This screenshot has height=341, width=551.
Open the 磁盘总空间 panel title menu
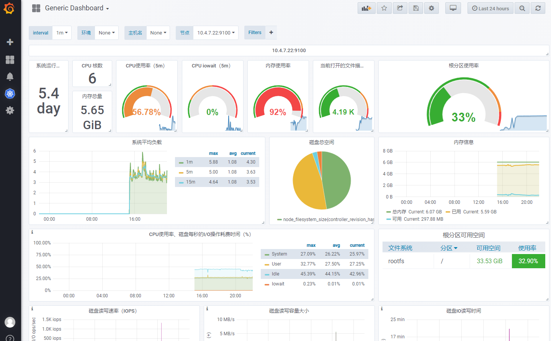click(x=322, y=142)
